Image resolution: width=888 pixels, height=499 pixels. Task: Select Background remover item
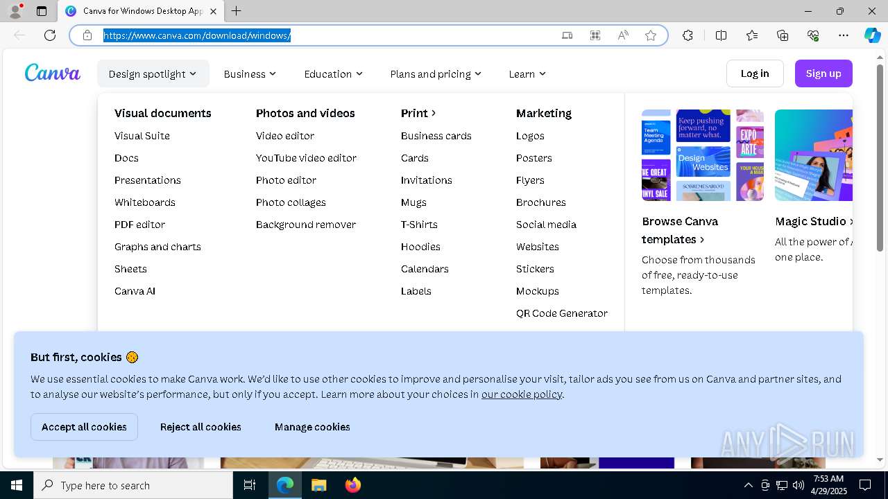tap(306, 225)
